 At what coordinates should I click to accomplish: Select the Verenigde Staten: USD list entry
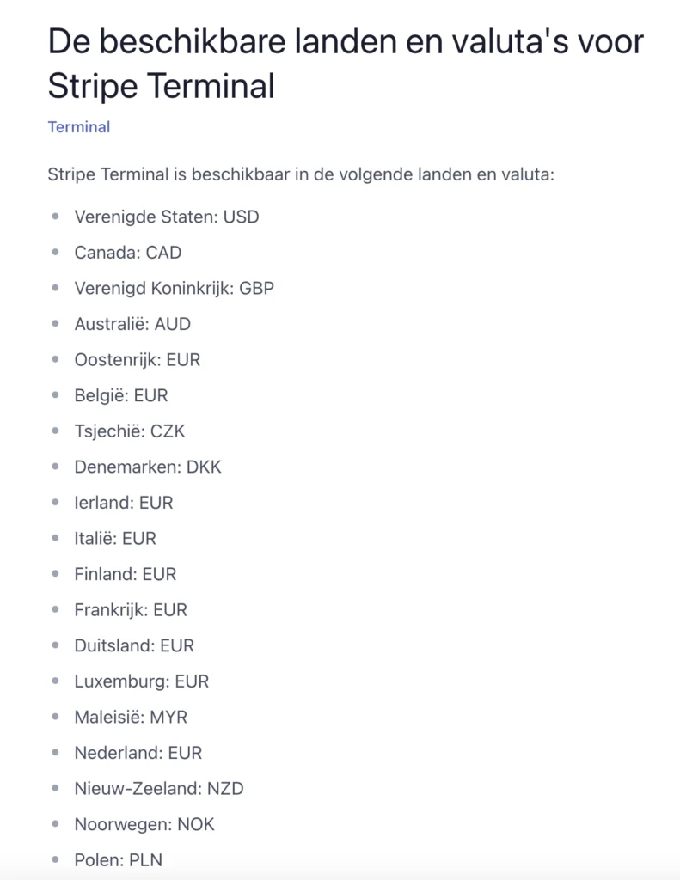pos(166,217)
